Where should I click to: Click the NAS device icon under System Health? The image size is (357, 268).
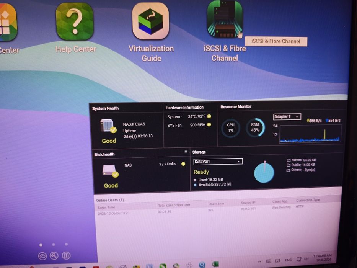coord(108,126)
